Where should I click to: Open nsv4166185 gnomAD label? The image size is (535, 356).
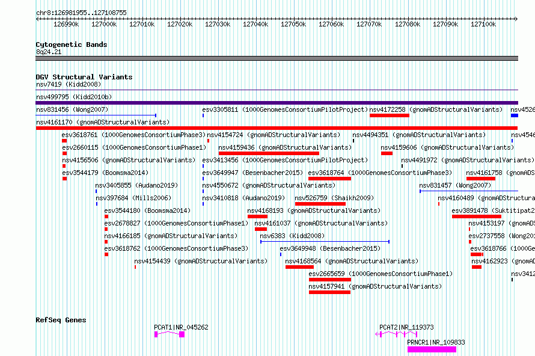click(171, 236)
